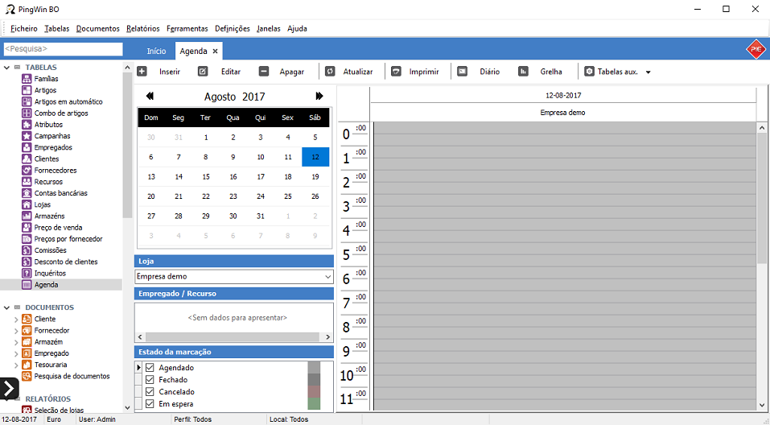Open Fornecedores in the Tabelas list
Image resolution: width=770 pixels, height=425 pixels.
point(56,171)
